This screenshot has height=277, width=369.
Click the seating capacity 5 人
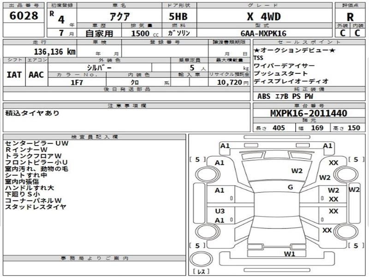click(x=198, y=68)
